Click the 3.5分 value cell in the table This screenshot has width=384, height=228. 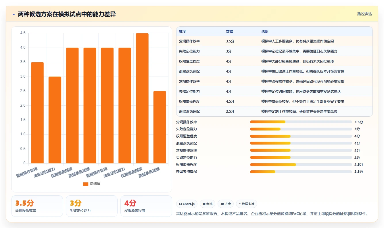[x=241, y=41]
